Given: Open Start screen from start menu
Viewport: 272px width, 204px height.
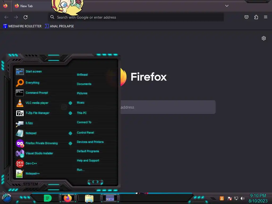Looking at the screenshot, I should tap(34, 71).
